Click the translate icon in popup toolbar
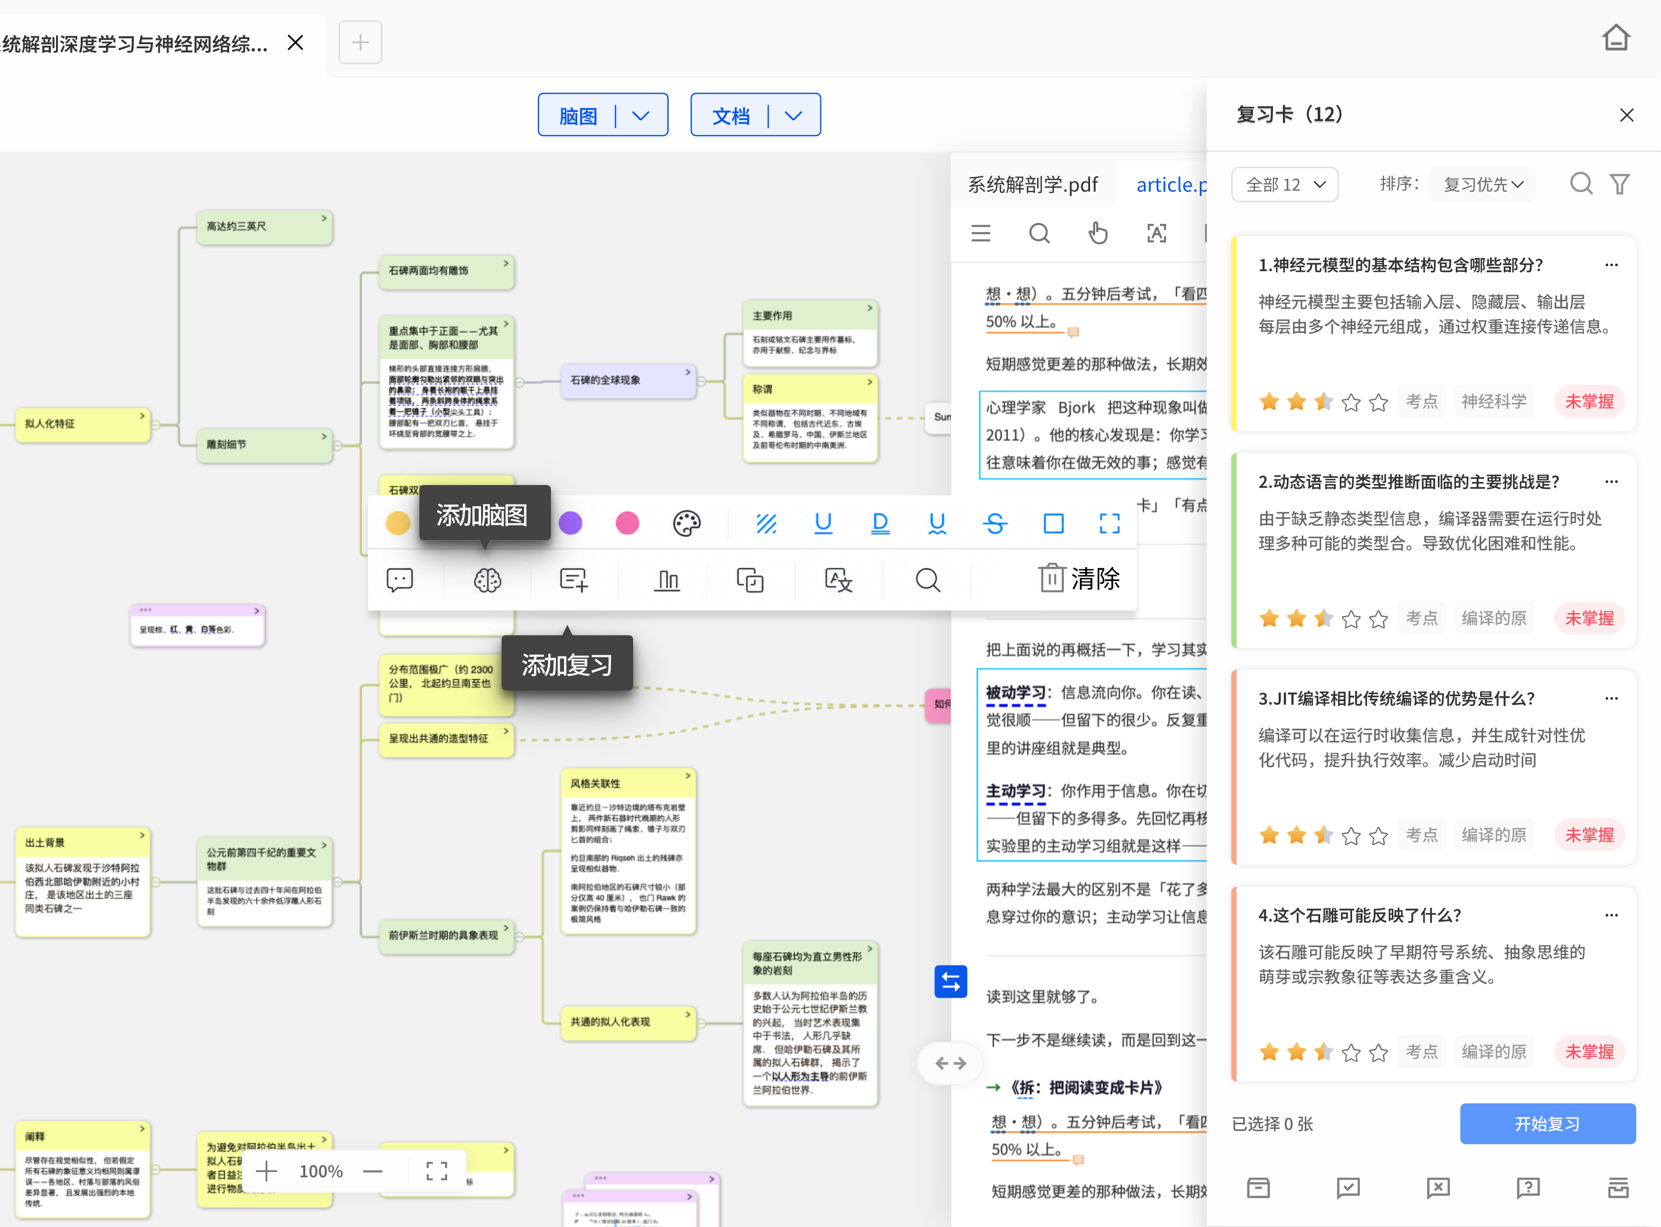 [839, 580]
